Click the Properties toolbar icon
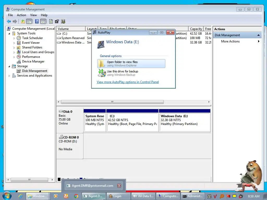 pos(57,21)
